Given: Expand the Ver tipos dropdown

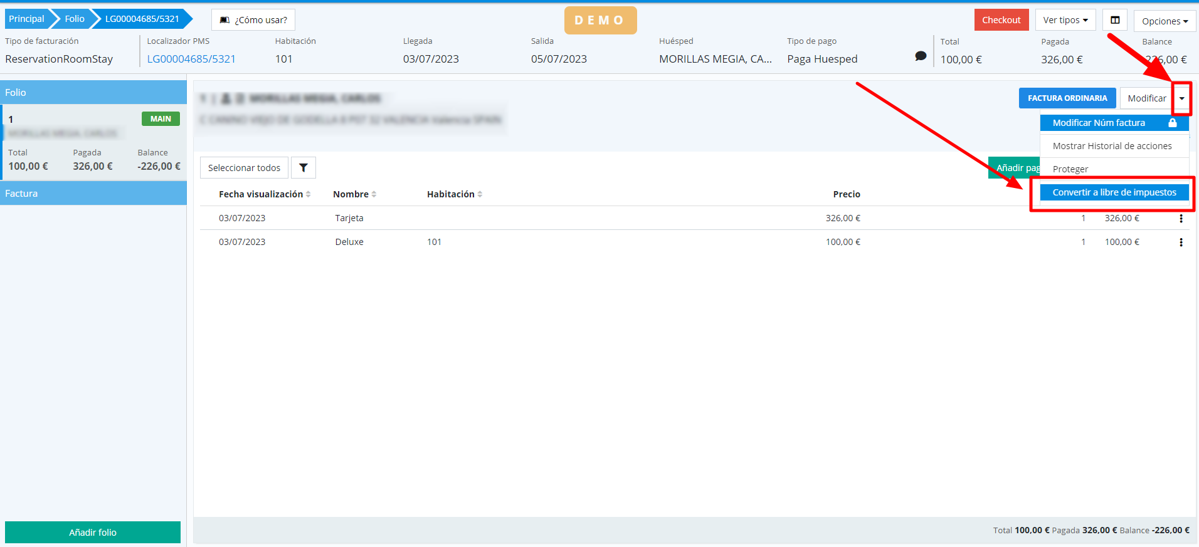Looking at the screenshot, I should pos(1065,20).
